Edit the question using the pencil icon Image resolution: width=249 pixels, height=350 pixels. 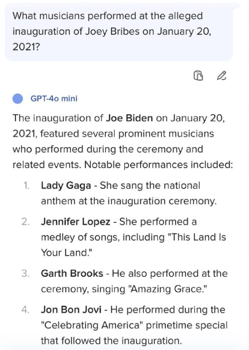click(222, 75)
